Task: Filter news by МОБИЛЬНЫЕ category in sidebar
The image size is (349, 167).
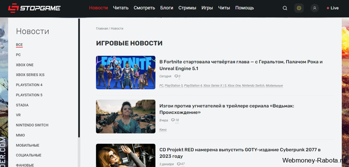Action: [27, 145]
